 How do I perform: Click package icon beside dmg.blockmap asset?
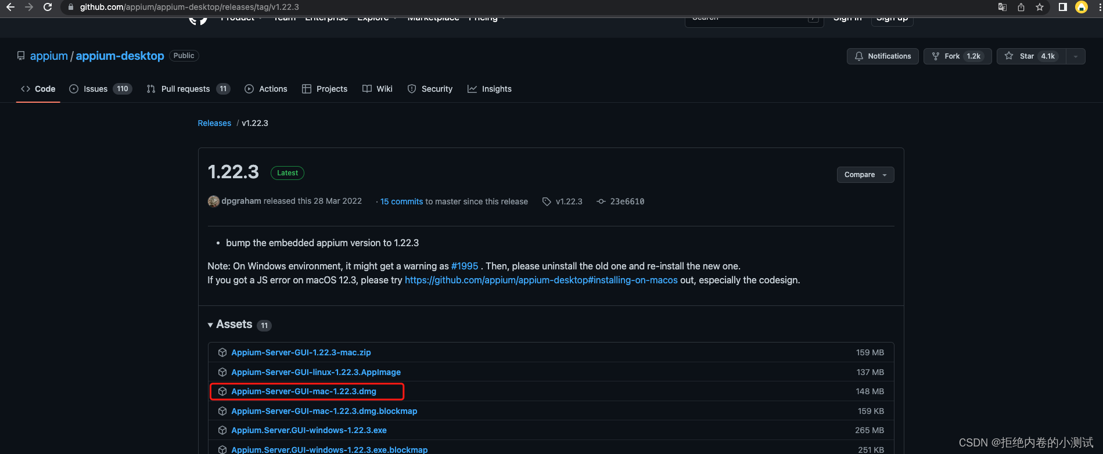[x=222, y=411]
